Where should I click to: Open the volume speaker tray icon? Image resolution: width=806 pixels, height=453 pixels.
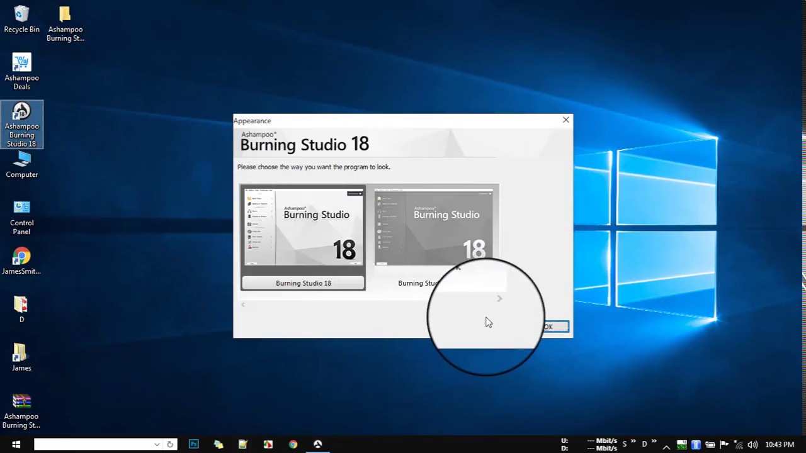pyautogui.click(x=752, y=445)
